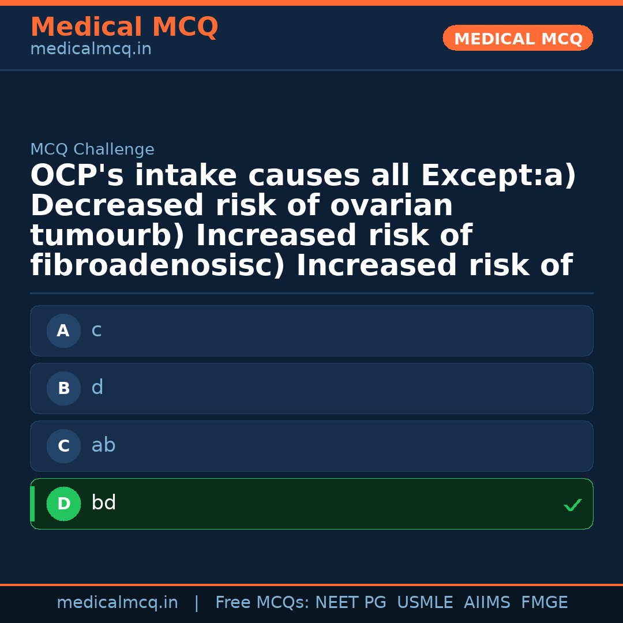Click the circular C option badge
The height and width of the screenshot is (623, 623).
63,445
